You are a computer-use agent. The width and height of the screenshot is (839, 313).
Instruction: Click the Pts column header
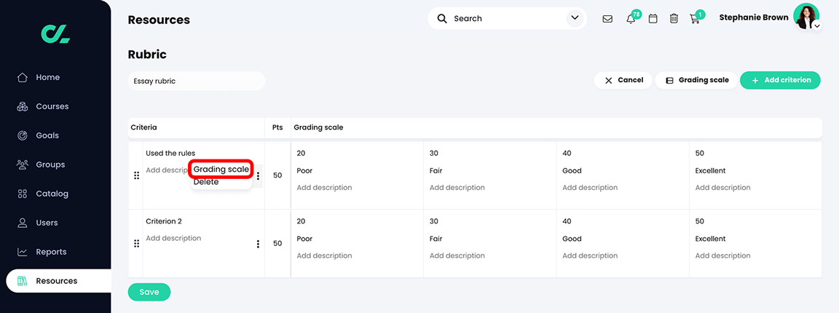point(277,127)
